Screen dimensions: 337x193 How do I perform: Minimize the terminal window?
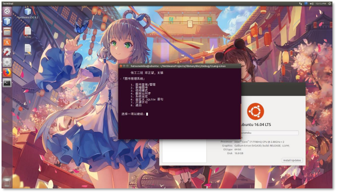124,66
